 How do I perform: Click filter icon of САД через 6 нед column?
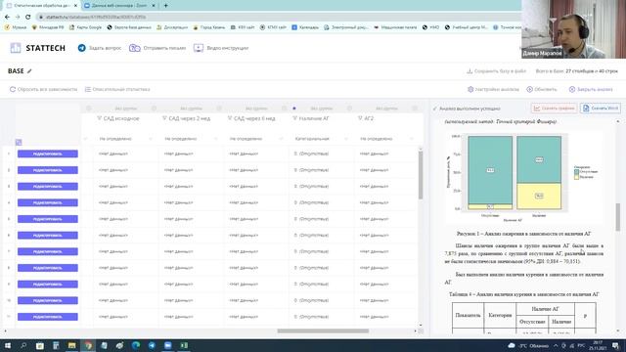230,118
